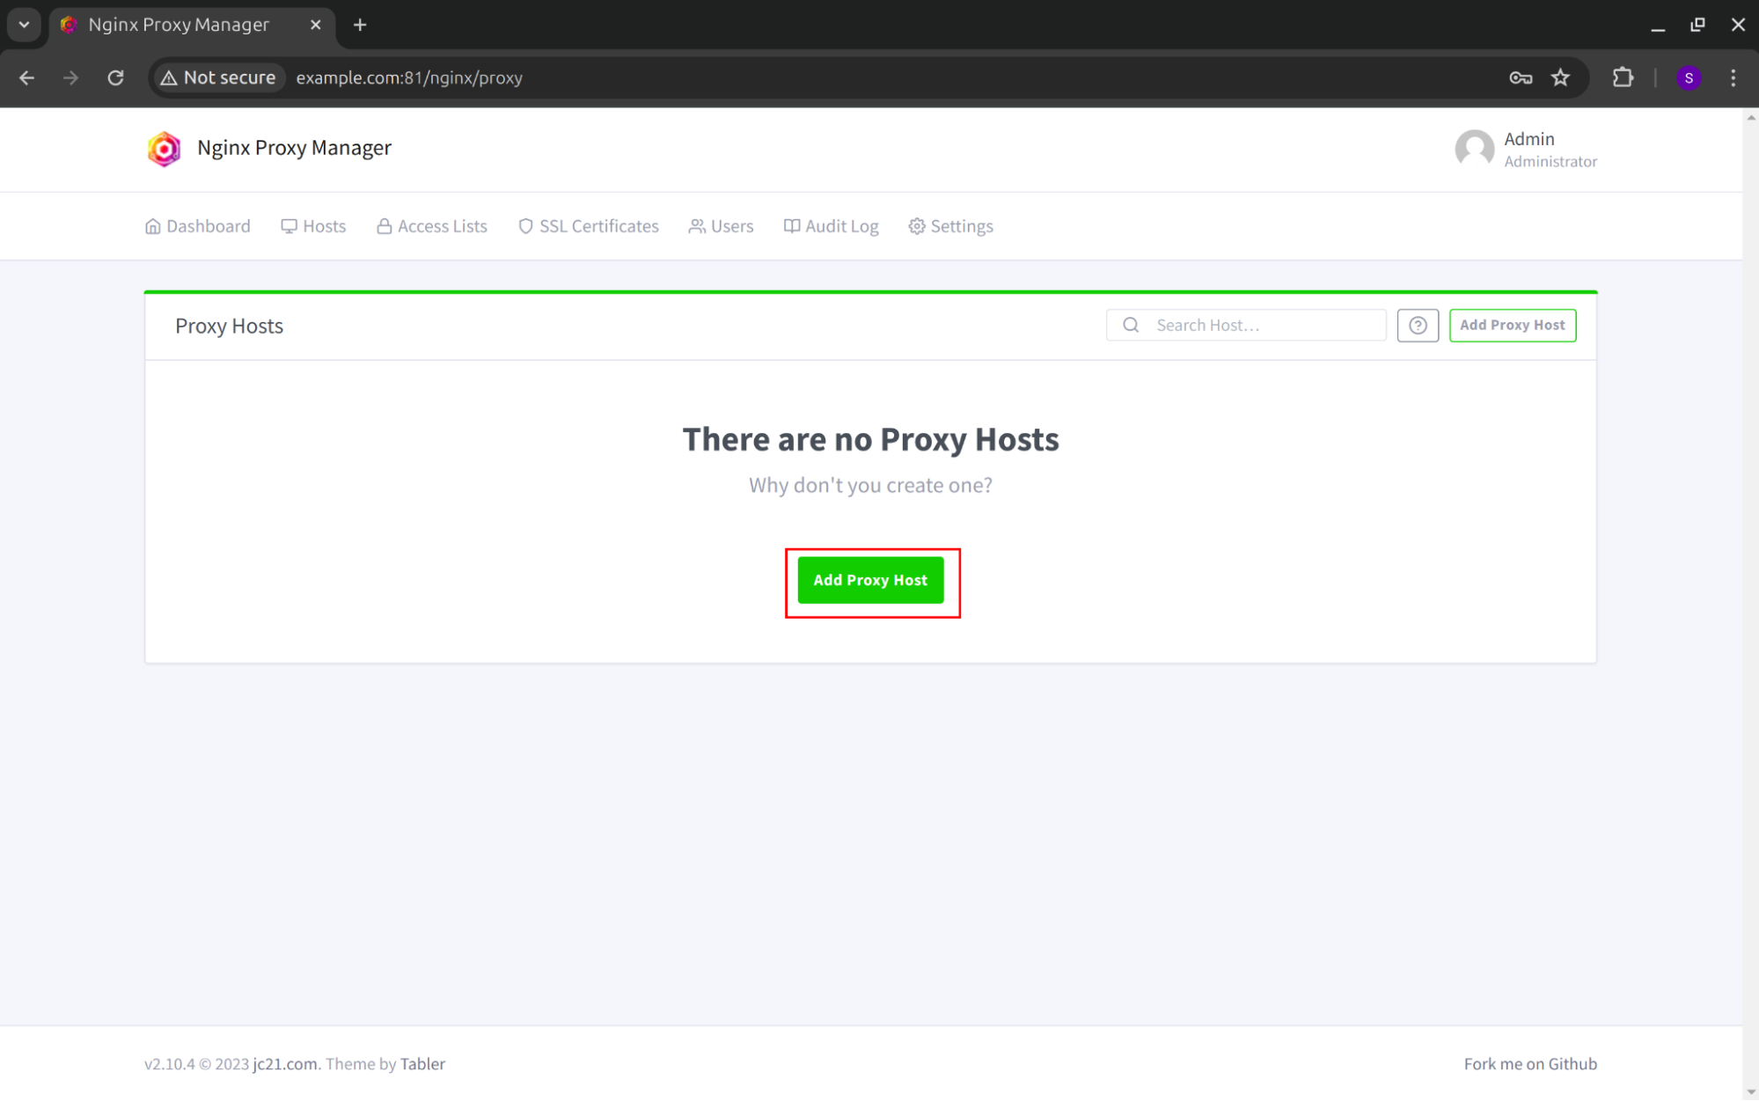The height and width of the screenshot is (1101, 1759).
Task: Click the SSL Certificates shield icon
Action: click(525, 226)
